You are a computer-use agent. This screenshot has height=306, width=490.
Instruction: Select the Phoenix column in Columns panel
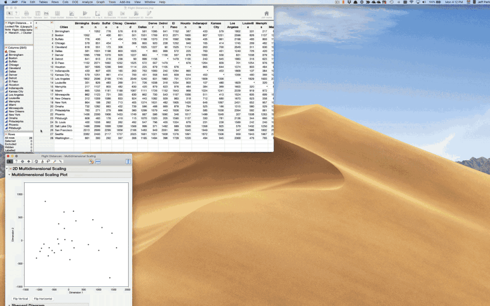(13, 125)
